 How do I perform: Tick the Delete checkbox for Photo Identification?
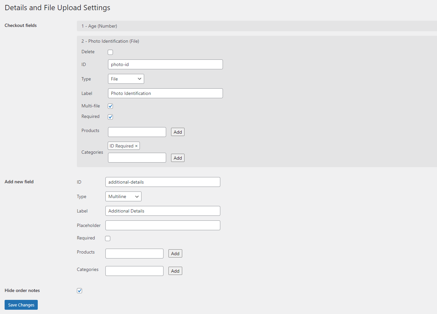click(110, 52)
